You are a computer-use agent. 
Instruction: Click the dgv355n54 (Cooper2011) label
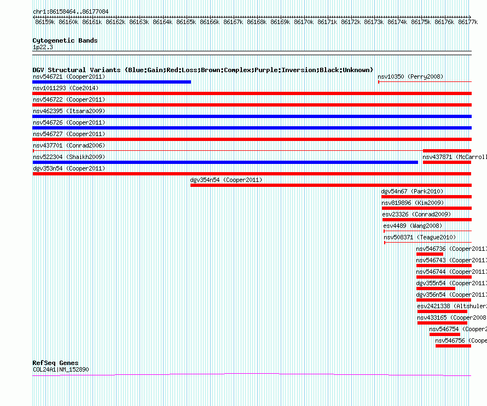point(451,283)
